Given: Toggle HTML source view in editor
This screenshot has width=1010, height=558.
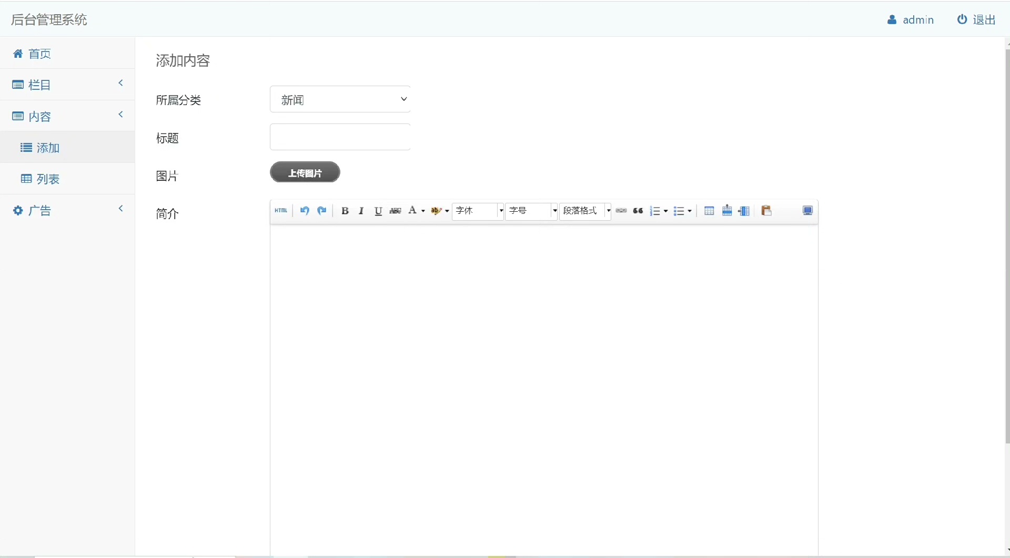Looking at the screenshot, I should point(281,211).
